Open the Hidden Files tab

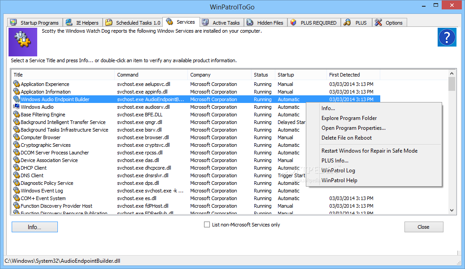coord(265,22)
